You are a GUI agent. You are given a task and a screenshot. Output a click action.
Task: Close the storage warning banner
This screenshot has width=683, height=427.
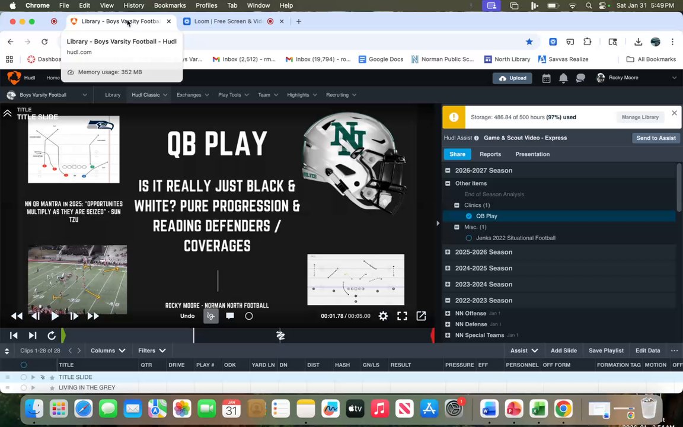pyautogui.click(x=674, y=113)
